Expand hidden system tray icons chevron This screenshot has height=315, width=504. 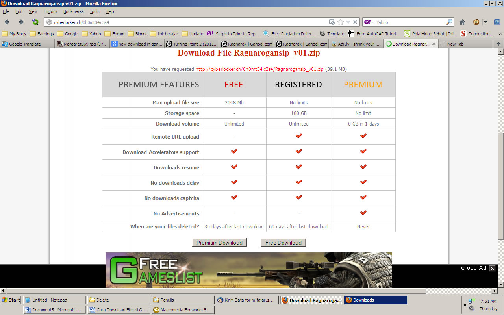(x=465, y=305)
